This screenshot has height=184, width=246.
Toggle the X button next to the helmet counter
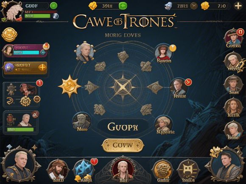click(x=194, y=6)
